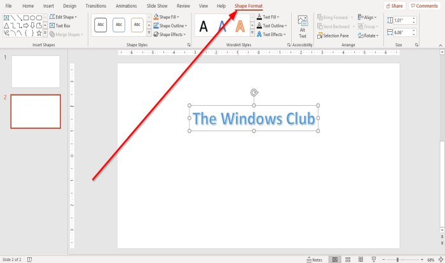Image resolution: width=445 pixels, height=263 pixels.
Task: Open Text Outline dropdown
Action: tap(272, 26)
